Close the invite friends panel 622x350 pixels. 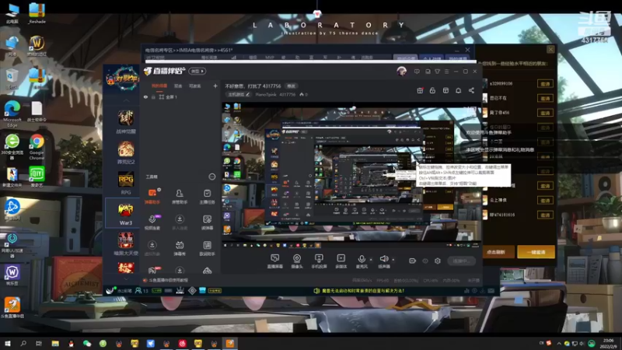pyautogui.click(x=550, y=49)
